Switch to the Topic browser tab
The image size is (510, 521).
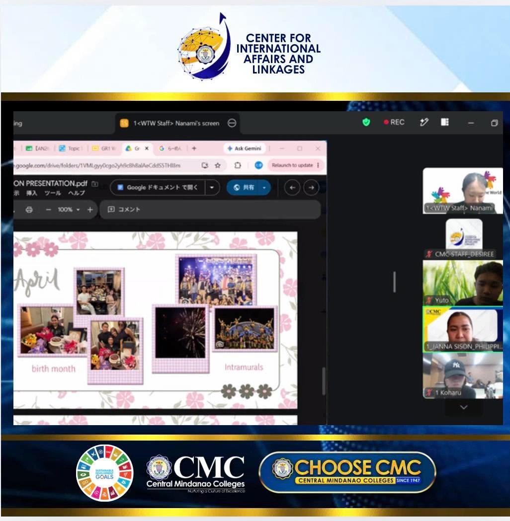coord(70,149)
